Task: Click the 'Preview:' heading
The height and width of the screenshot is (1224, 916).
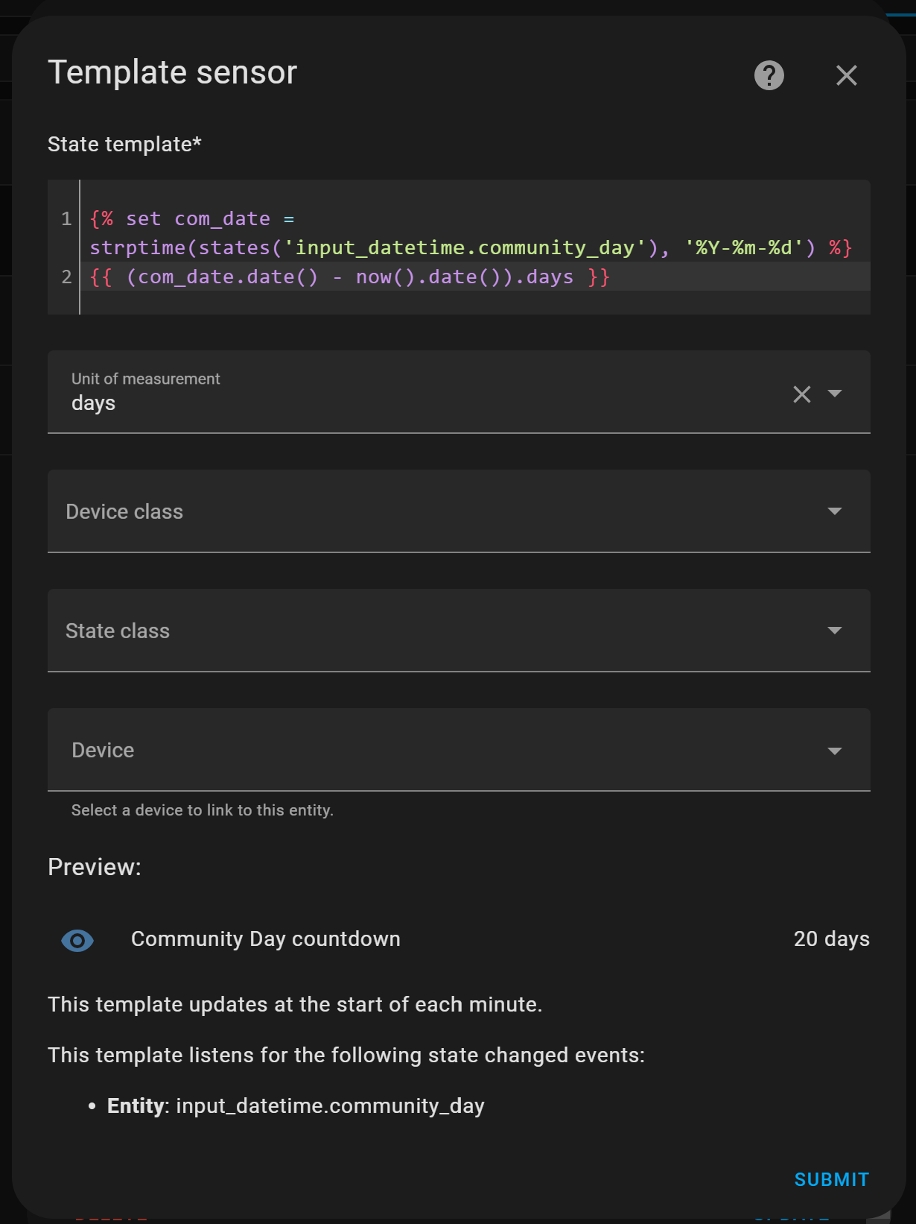Action: pyautogui.click(x=95, y=867)
